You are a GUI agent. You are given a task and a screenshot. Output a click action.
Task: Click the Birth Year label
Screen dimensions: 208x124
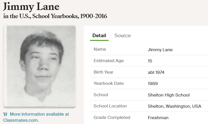coord(103,72)
